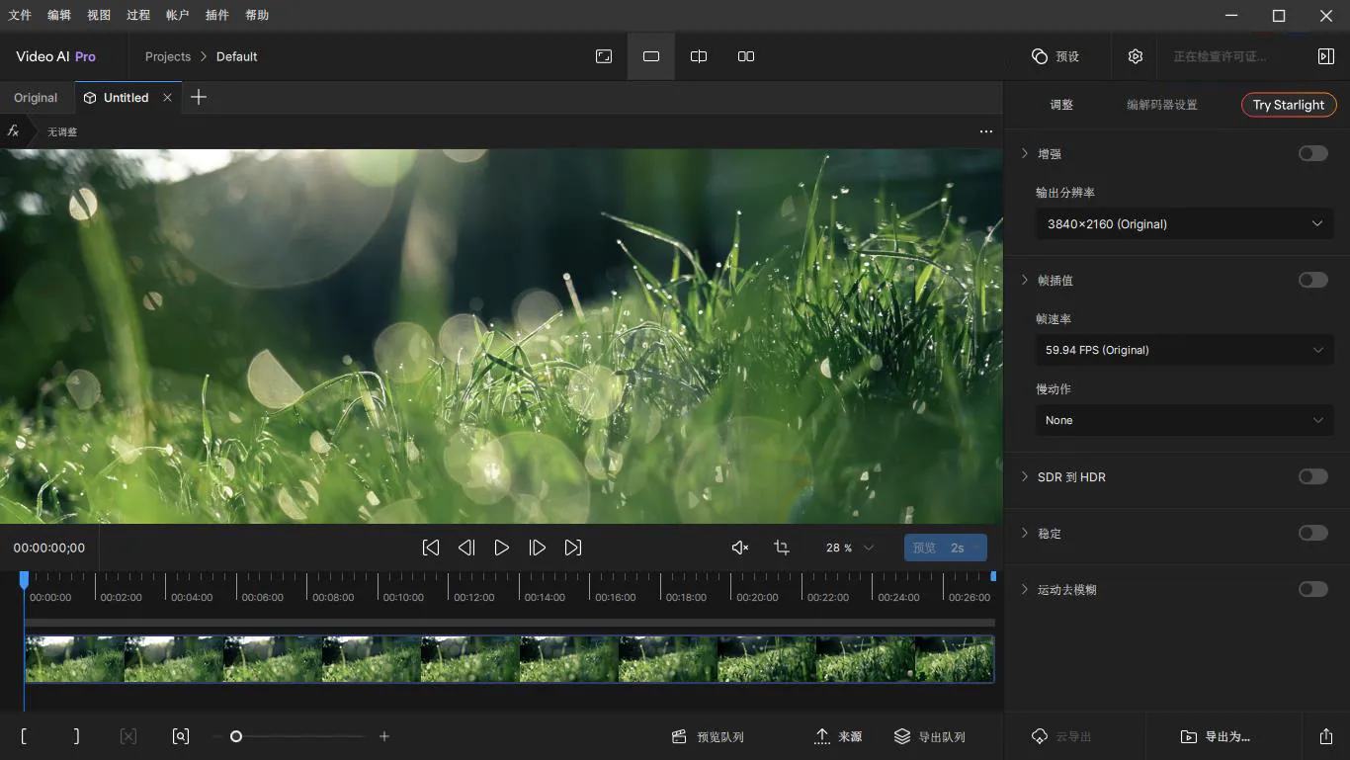
Task: Open the 59.94 FPS frame rate dropdown
Action: click(1184, 350)
